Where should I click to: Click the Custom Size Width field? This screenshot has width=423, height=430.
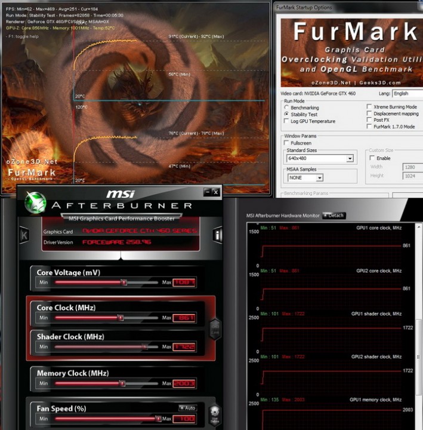click(x=413, y=167)
